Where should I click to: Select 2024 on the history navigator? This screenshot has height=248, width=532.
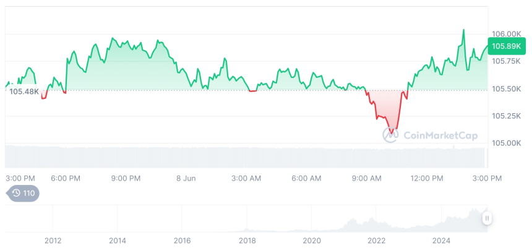pos(441,240)
